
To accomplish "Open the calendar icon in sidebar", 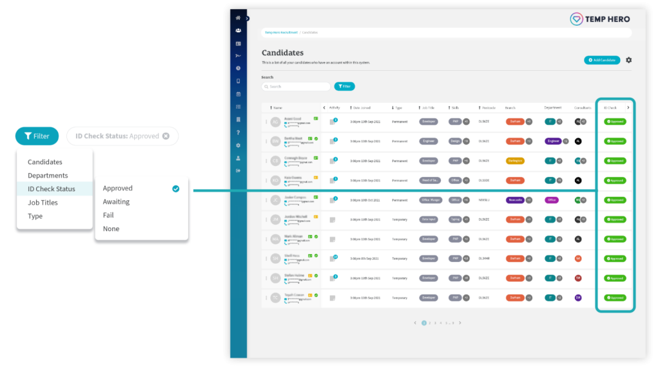I will point(238,94).
